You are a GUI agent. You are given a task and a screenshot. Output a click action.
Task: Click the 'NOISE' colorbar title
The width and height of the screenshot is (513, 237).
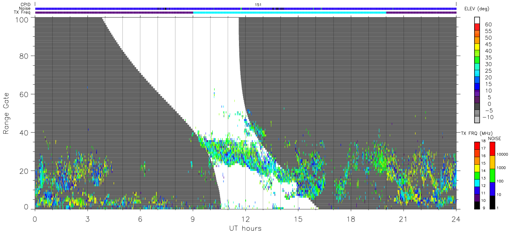[x=494, y=138]
